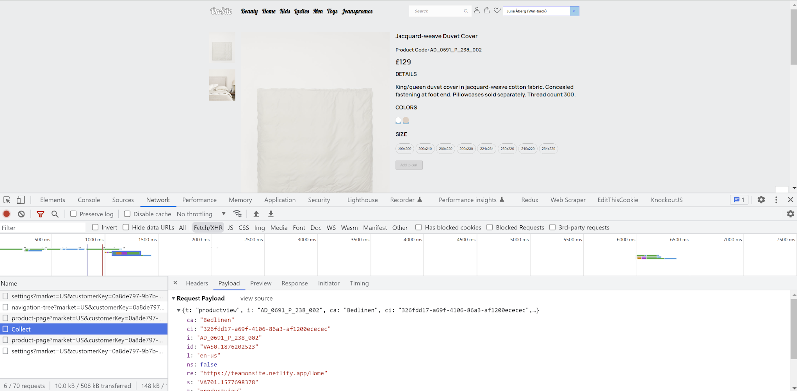Select the white color swatch

pyautogui.click(x=398, y=120)
